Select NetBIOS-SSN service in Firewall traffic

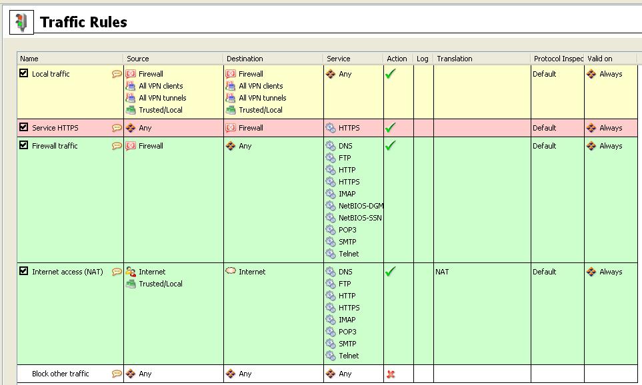[360, 218]
